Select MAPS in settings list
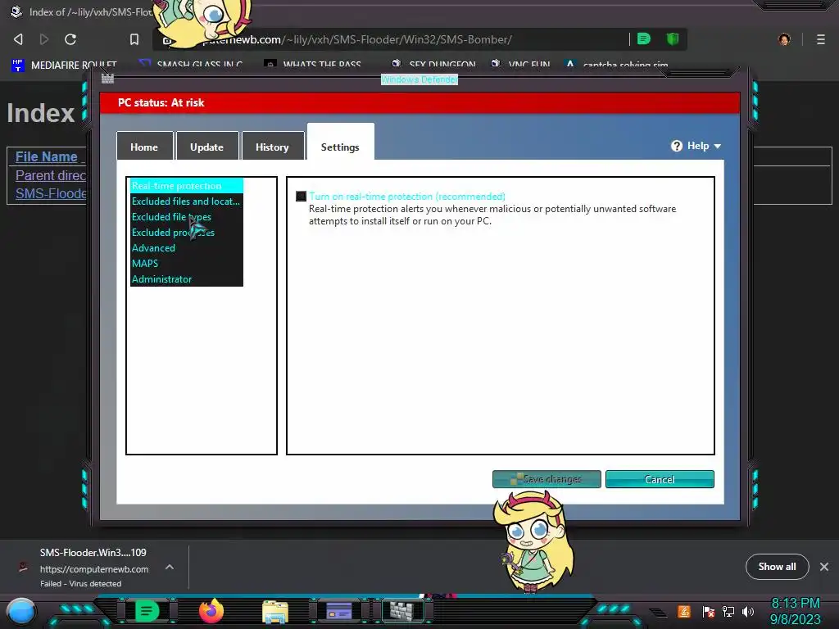 coord(187,263)
